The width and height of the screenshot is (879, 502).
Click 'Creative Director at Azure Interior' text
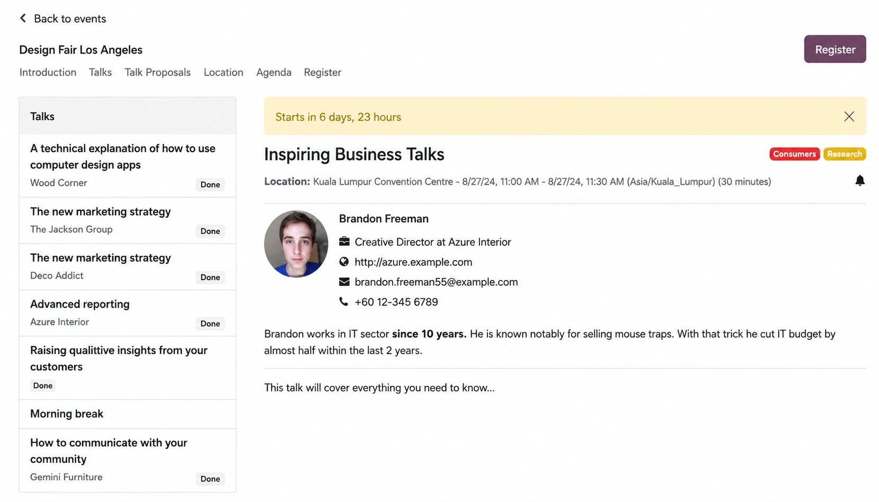[x=433, y=242]
